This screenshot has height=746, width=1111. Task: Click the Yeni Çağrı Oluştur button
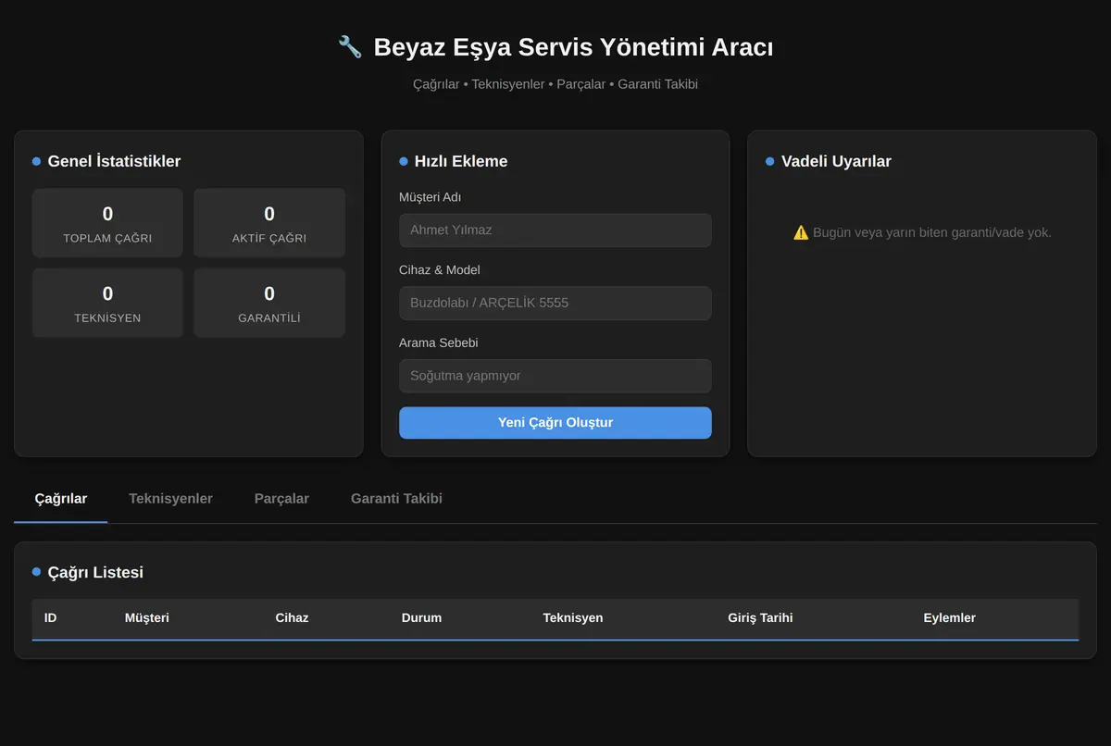pos(555,423)
